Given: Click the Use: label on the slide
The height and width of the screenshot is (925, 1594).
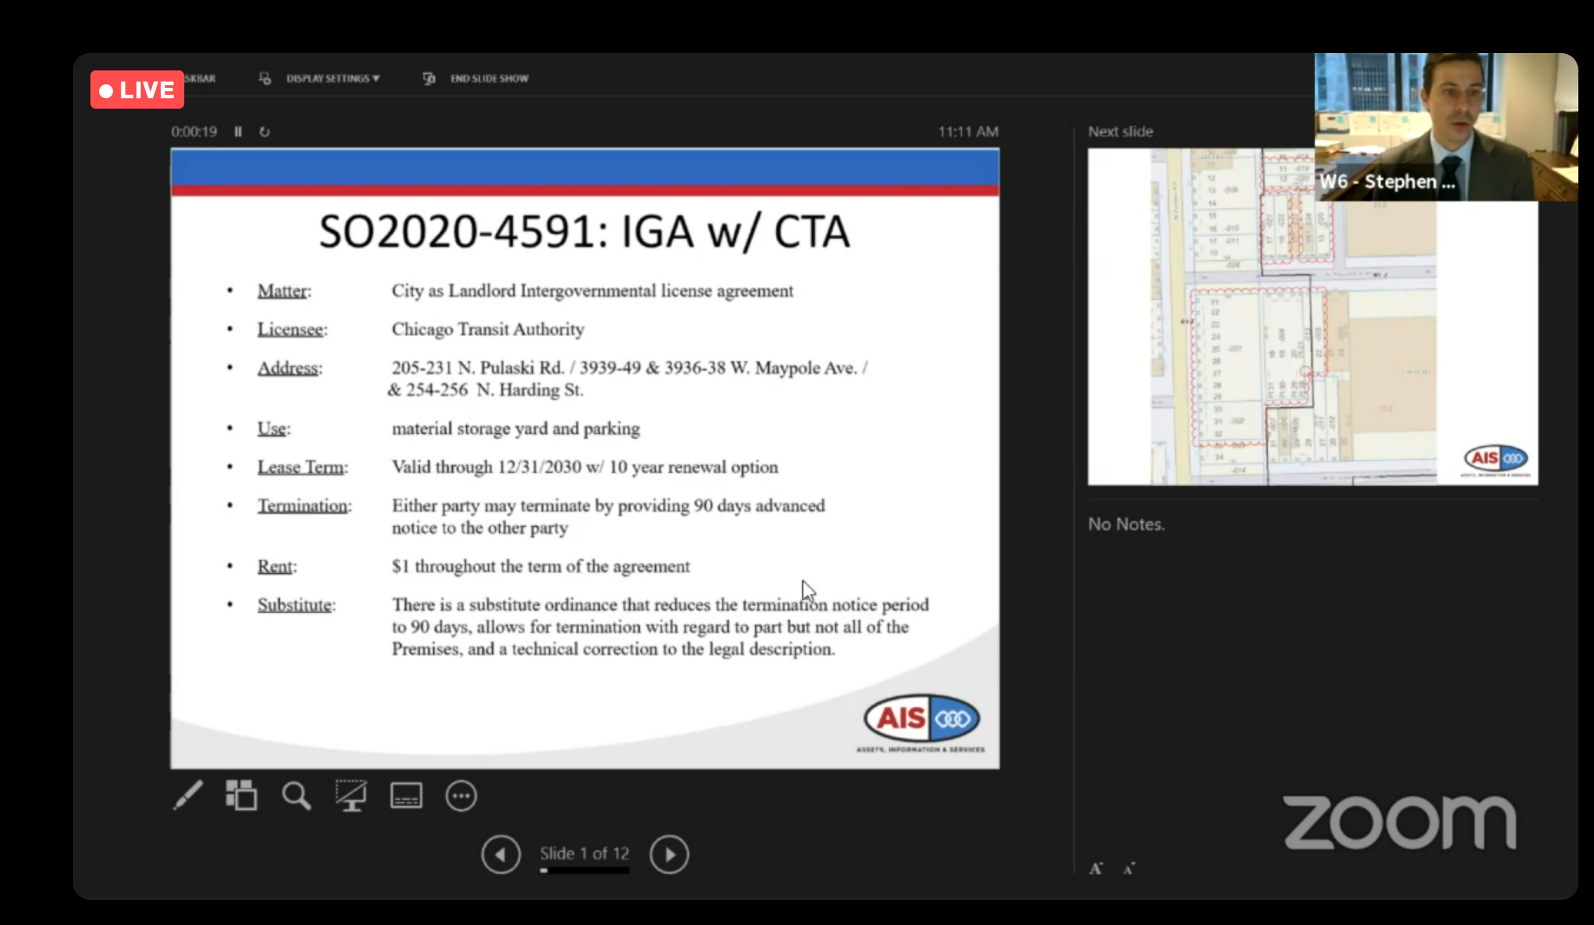Looking at the screenshot, I should tap(274, 429).
